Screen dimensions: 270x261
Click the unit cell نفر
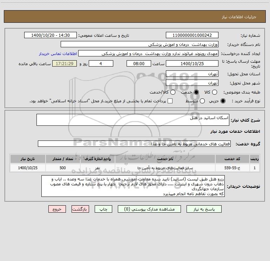tap(97, 168)
